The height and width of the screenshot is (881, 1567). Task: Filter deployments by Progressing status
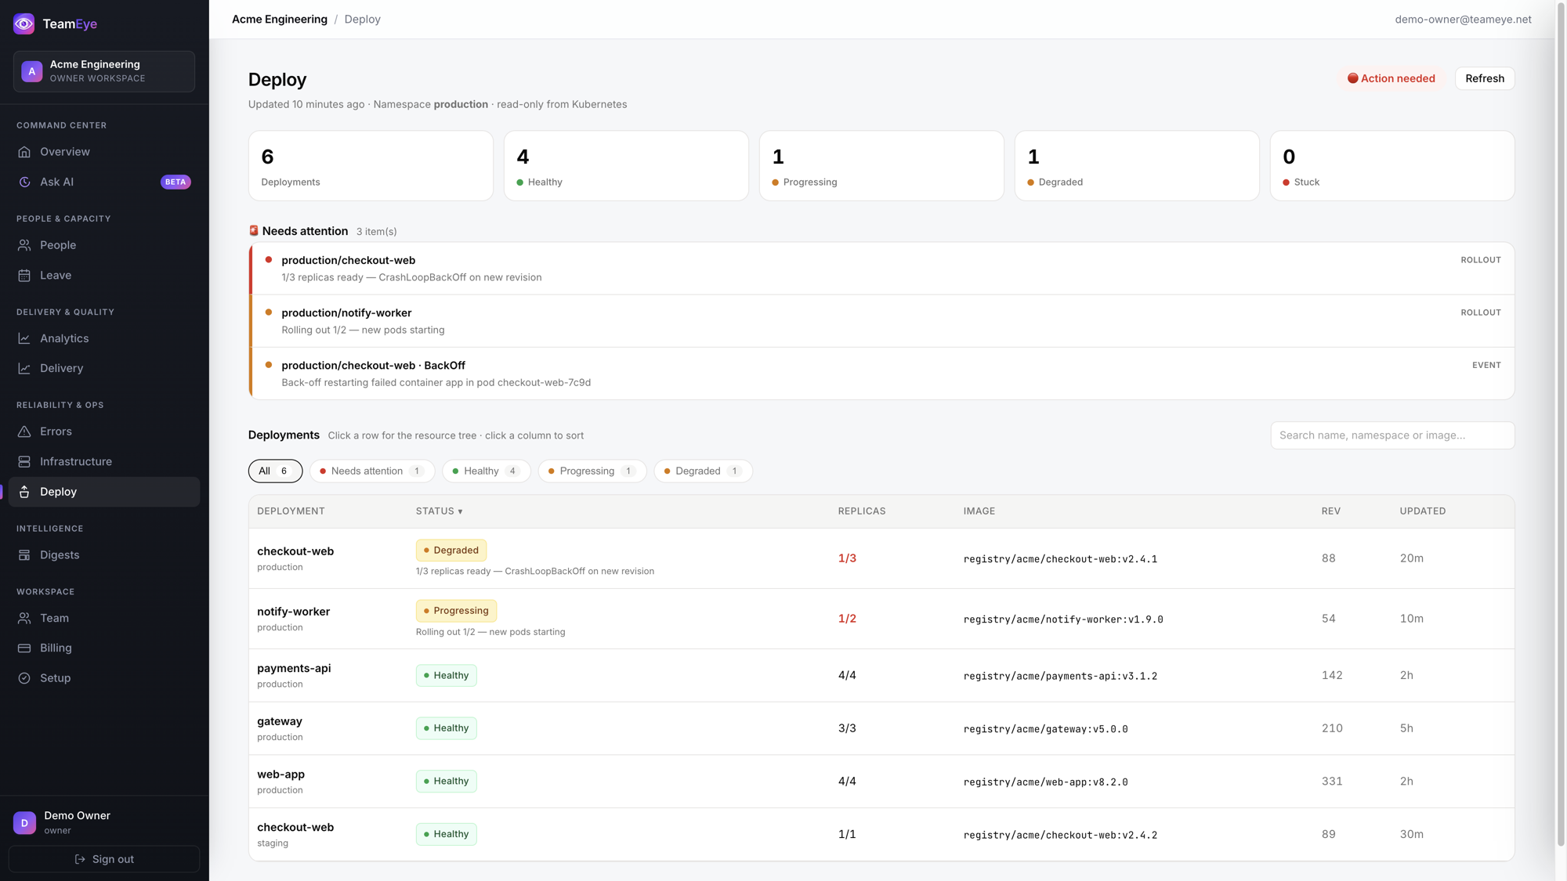(592, 471)
